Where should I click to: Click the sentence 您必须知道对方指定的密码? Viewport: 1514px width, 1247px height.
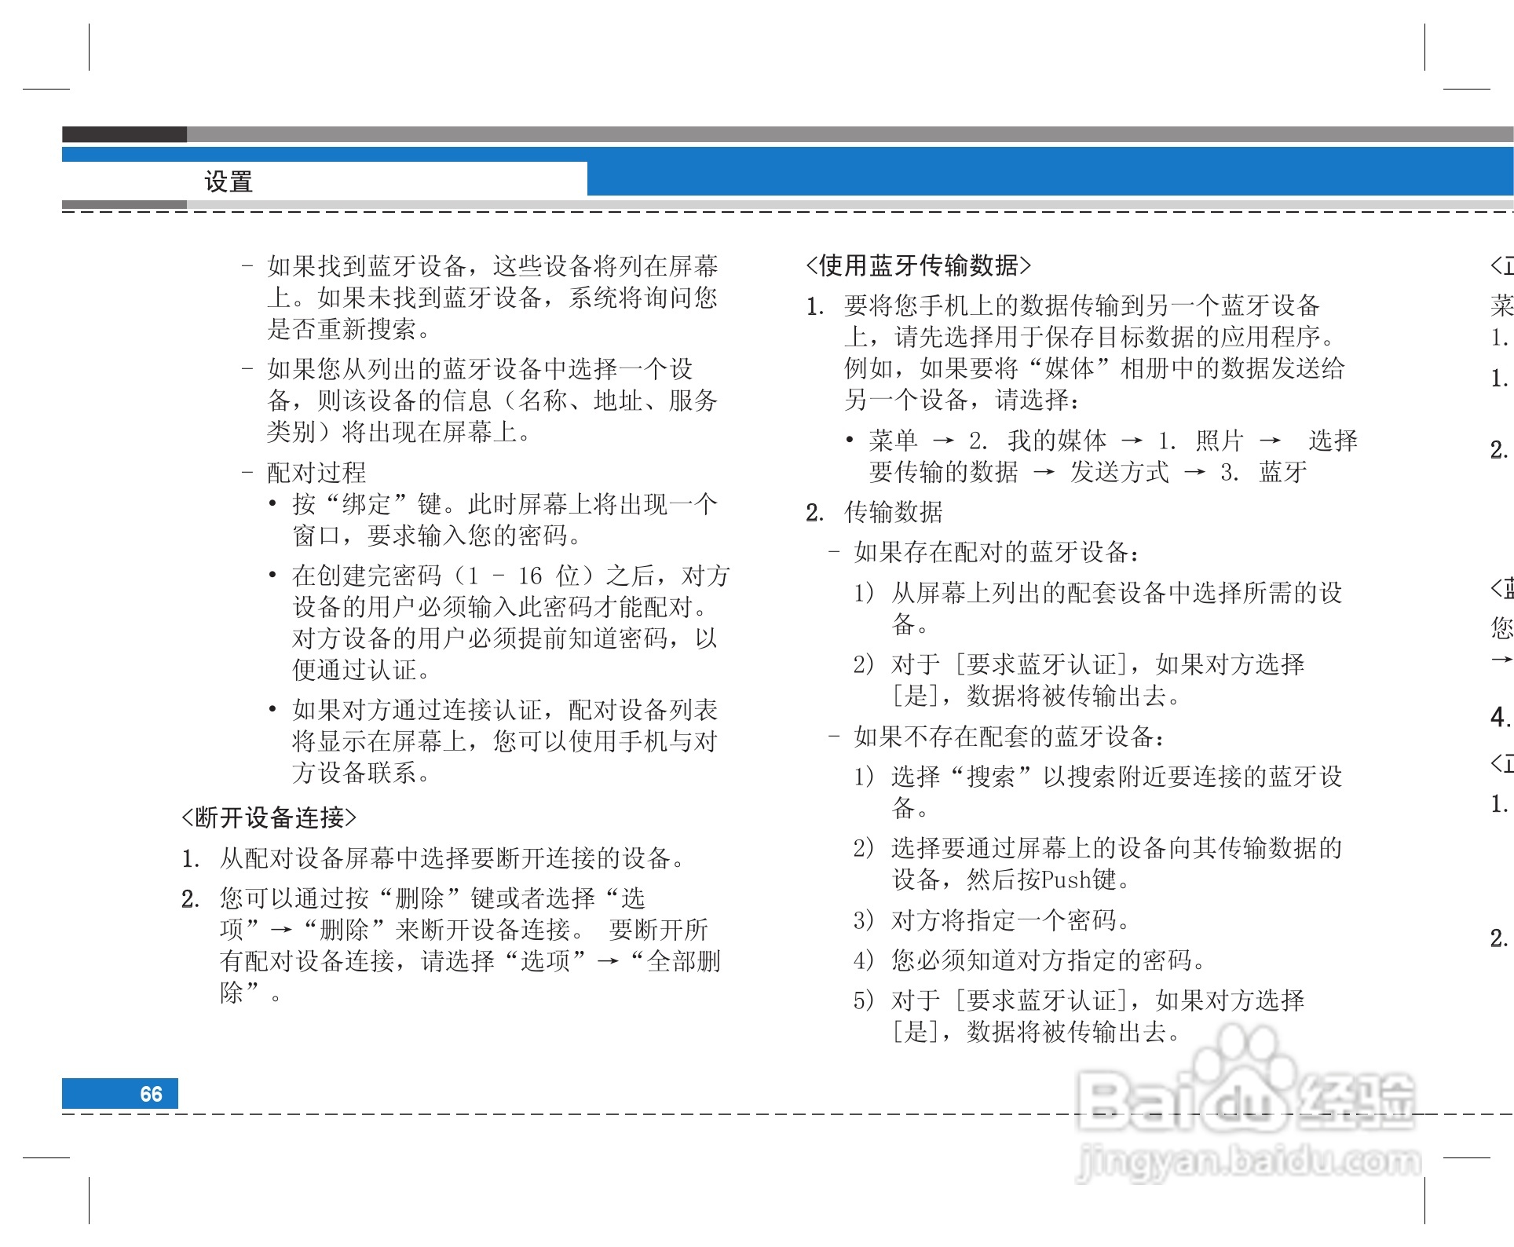coord(1048,960)
